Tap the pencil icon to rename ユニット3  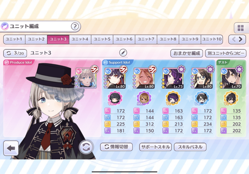pyautogui.click(x=123, y=53)
